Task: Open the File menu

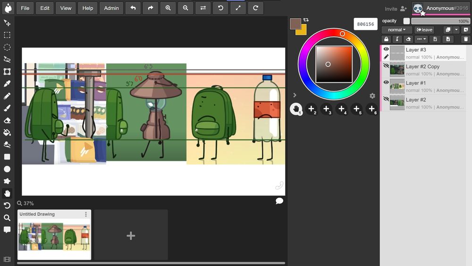Action: click(x=25, y=8)
